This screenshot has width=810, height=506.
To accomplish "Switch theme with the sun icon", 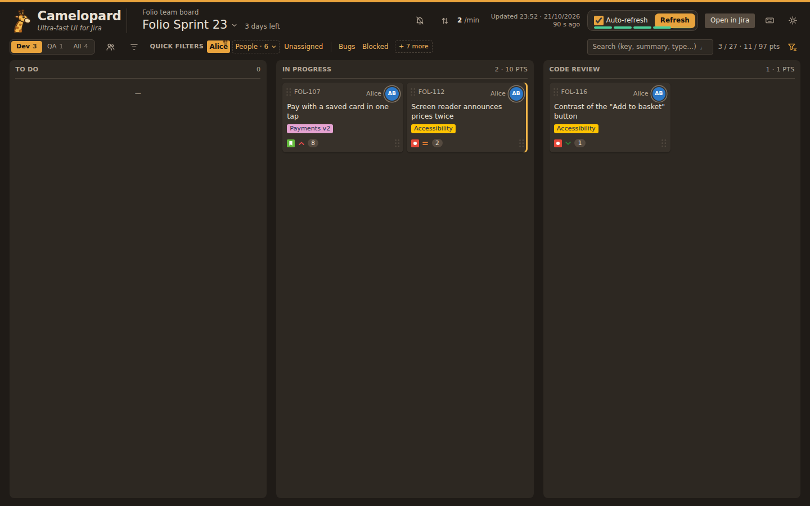I will (x=793, y=20).
